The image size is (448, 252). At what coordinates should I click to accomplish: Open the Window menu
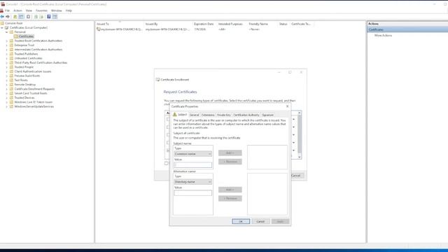[x=56, y=10]
